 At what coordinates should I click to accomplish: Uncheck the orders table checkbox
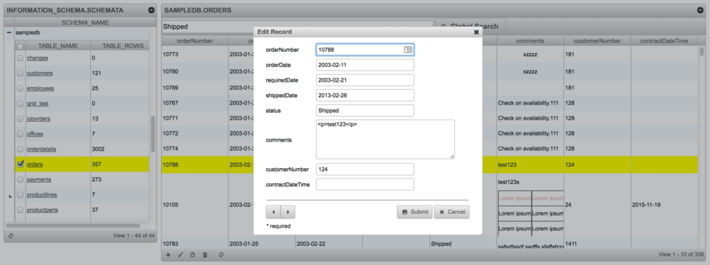[x=20, y=164]
